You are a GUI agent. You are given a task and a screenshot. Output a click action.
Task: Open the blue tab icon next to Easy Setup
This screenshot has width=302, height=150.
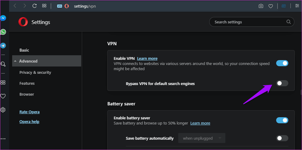(x=283, y=6)
